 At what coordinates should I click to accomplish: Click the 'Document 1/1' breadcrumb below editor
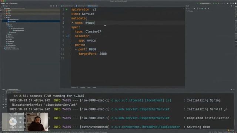coord(75,87)
